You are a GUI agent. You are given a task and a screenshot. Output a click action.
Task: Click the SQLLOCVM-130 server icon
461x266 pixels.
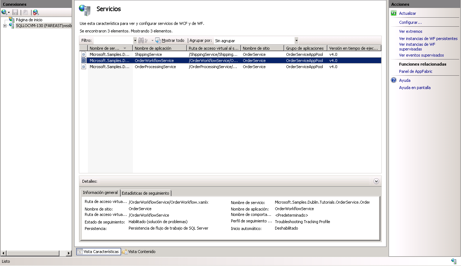point(12,26)
